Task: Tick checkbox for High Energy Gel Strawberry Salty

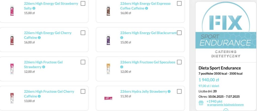Action: point(83,4)
